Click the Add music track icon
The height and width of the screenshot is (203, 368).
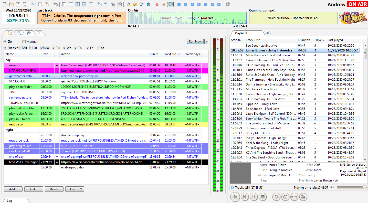[100, 4]
